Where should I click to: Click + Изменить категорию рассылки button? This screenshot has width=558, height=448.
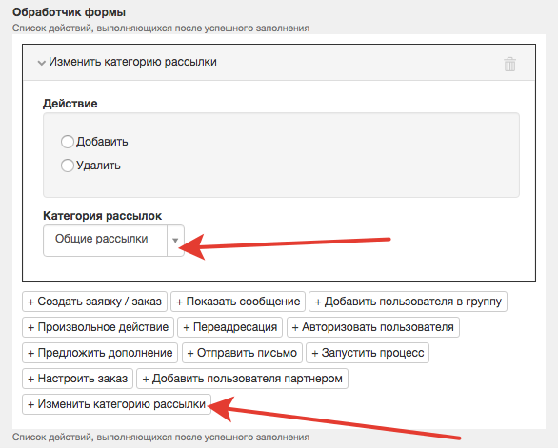tap(117, 404)
